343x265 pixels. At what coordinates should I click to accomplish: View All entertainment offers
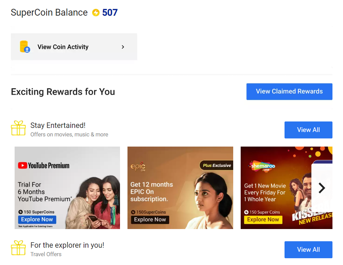tap(308, 130)
